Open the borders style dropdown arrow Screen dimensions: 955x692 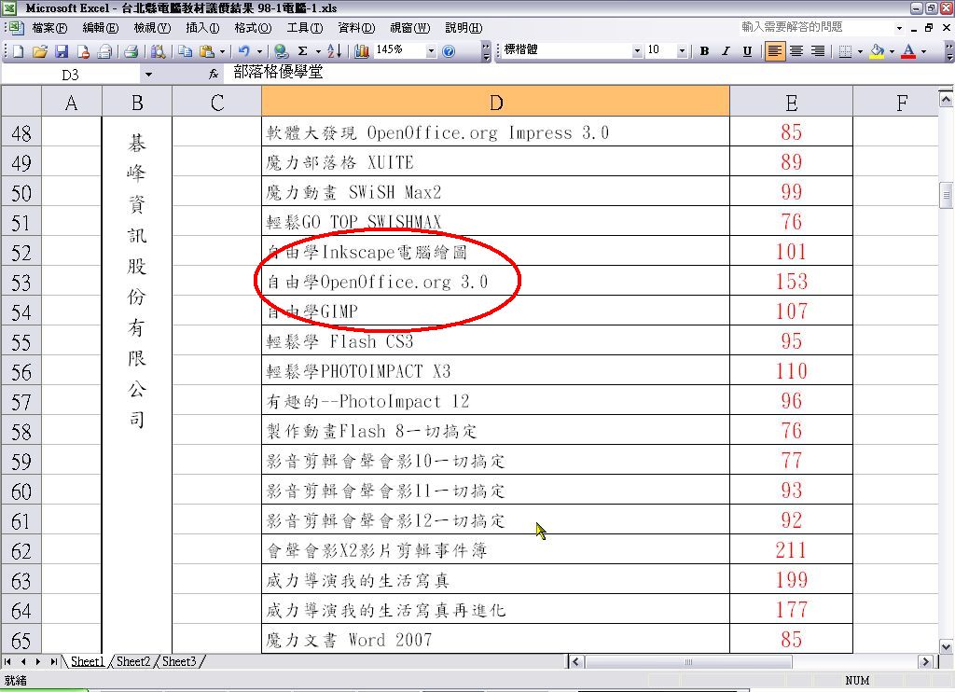(859, 52)
